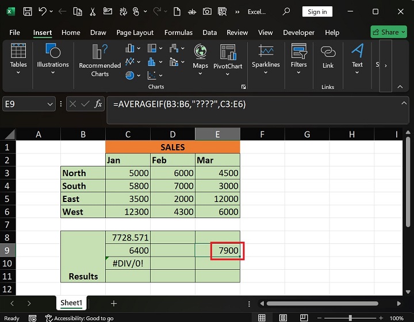
Task: Add a new sheet with plus icon
Action: (114, 303)
